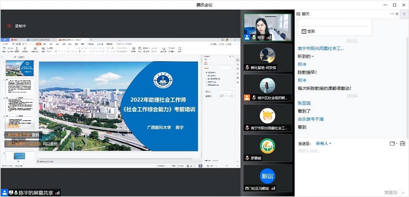Click the chat mute-all (禁言) icon
The width and height of the screenshot is (409, 197).
click(x=402, y=143)
